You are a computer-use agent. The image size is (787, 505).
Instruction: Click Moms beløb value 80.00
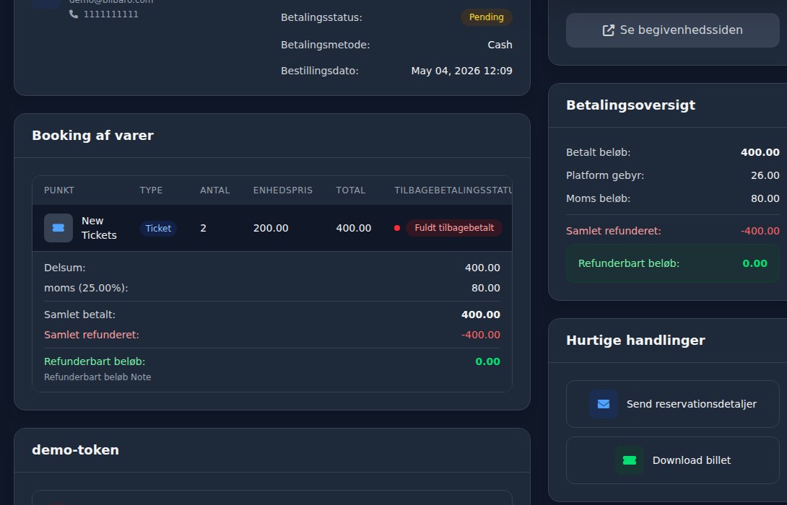(x=765, y=198)
